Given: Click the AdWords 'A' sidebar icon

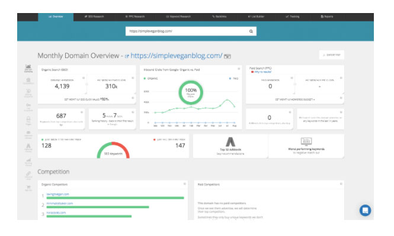Looking at the screenshot, I should (x=28, y=148).
